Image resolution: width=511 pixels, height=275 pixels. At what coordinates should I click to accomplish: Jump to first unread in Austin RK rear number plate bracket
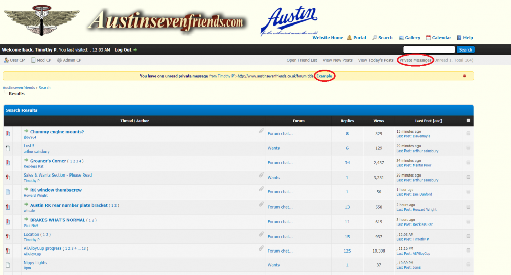point(26,205)
